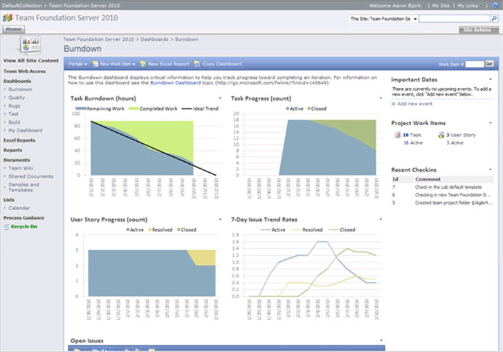Click the Excel Reports link
503x352 pixels.
pos(19,140)
